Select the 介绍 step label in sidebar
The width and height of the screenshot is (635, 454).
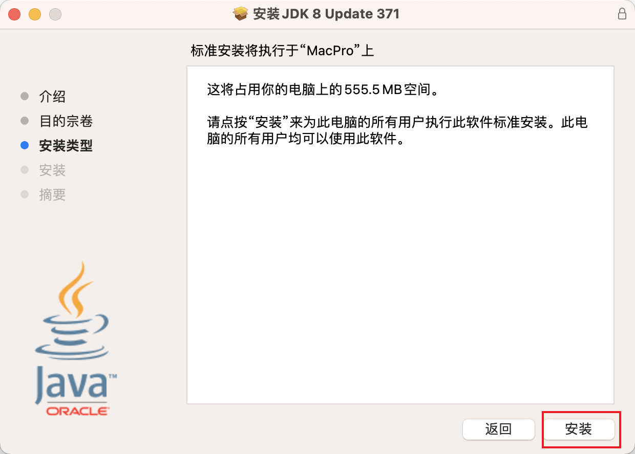click(52, 97)
